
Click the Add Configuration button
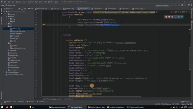click(x=163, y=5)
